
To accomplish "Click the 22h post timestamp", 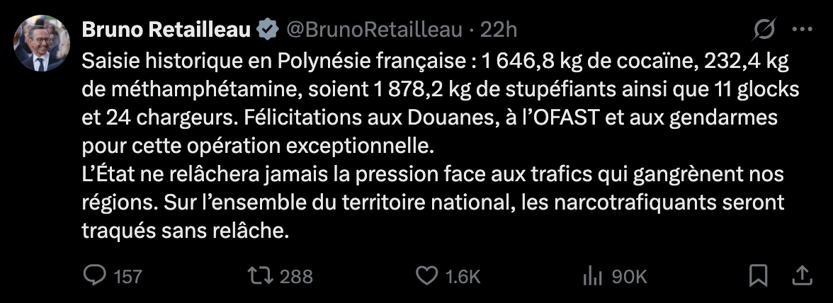I will point(498,29).
